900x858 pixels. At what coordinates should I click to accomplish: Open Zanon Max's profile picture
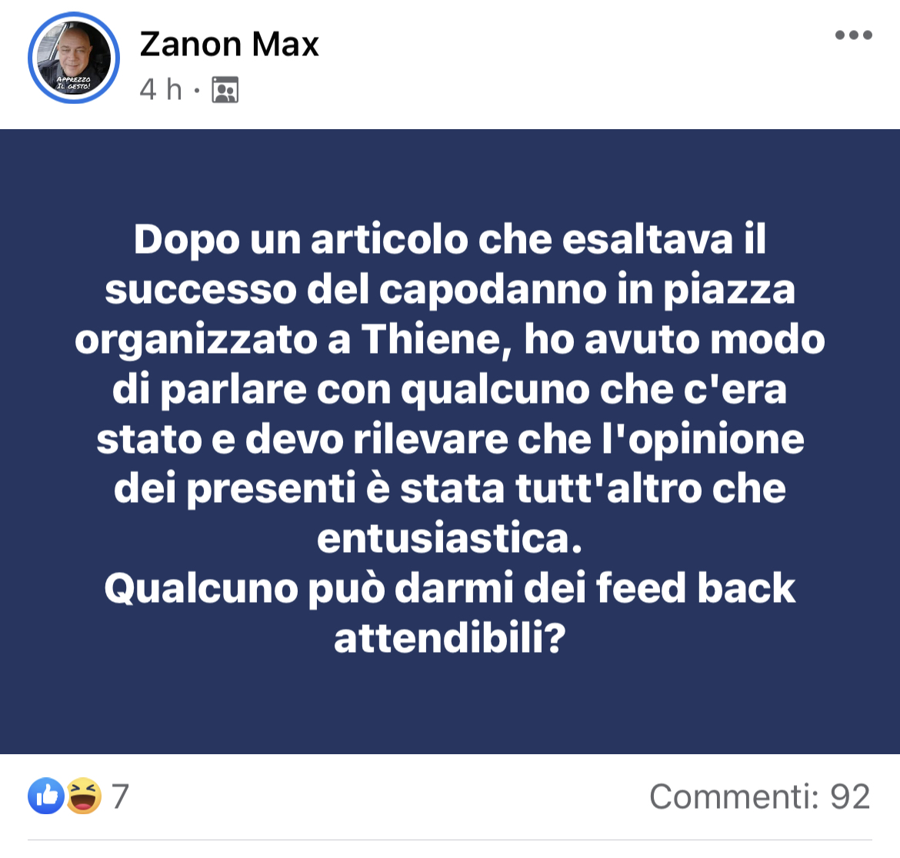(74, 58)
